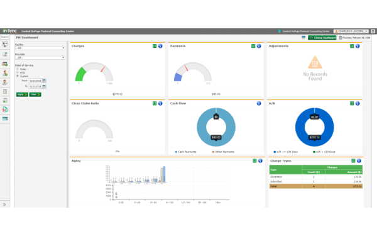Click the Cash Flow donut chart
Viewport: 377px width, 236px height.
(x=216, y=127)
